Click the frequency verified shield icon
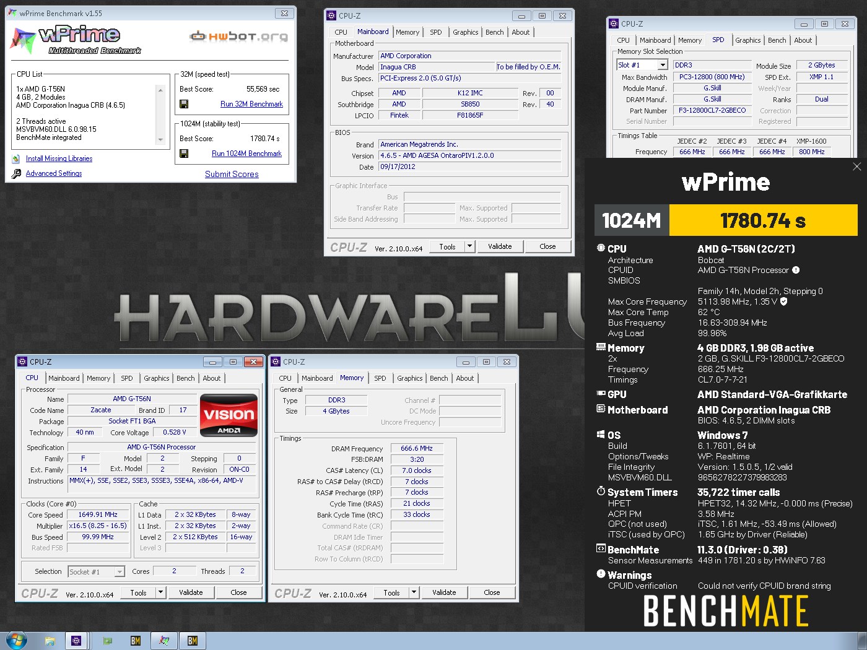 [x=783, y=301]
